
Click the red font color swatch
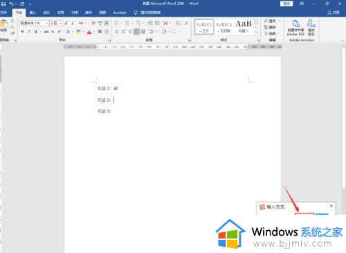click(89, 32)
